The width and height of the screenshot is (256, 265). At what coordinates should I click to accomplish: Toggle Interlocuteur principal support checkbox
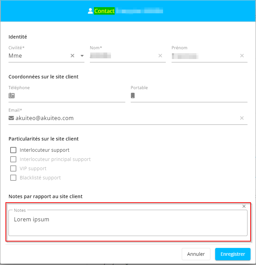pos(13,159)
